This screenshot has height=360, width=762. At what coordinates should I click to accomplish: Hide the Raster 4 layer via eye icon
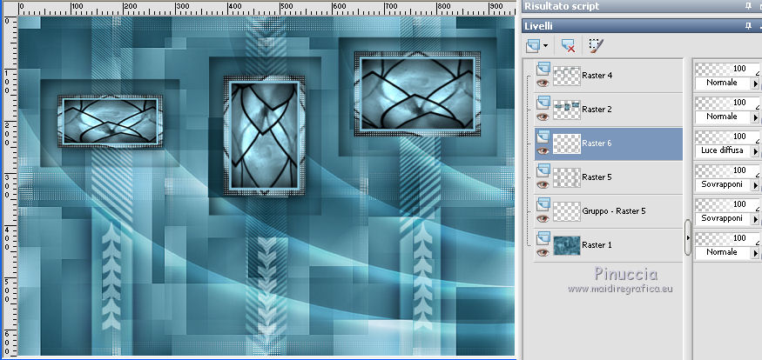tap(543, 83)
